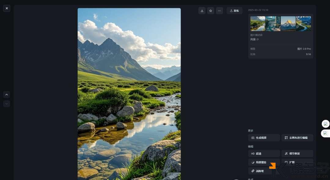Copy the prompt text 风景 via copy icon
Screen dimensions: 330x180
click(x=258, y=39)
